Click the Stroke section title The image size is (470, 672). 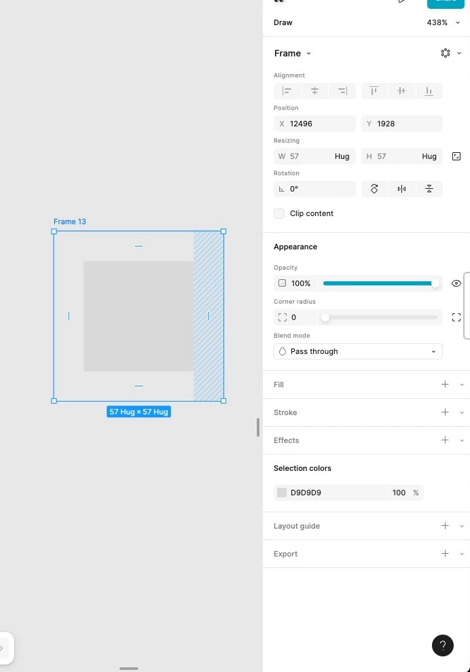coord(285,412)
